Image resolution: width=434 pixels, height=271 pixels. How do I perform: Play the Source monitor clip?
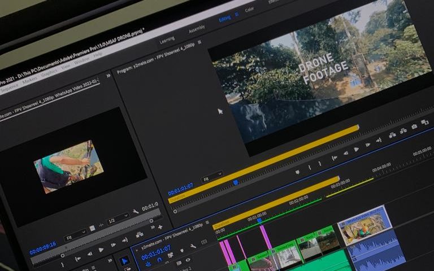101,250
